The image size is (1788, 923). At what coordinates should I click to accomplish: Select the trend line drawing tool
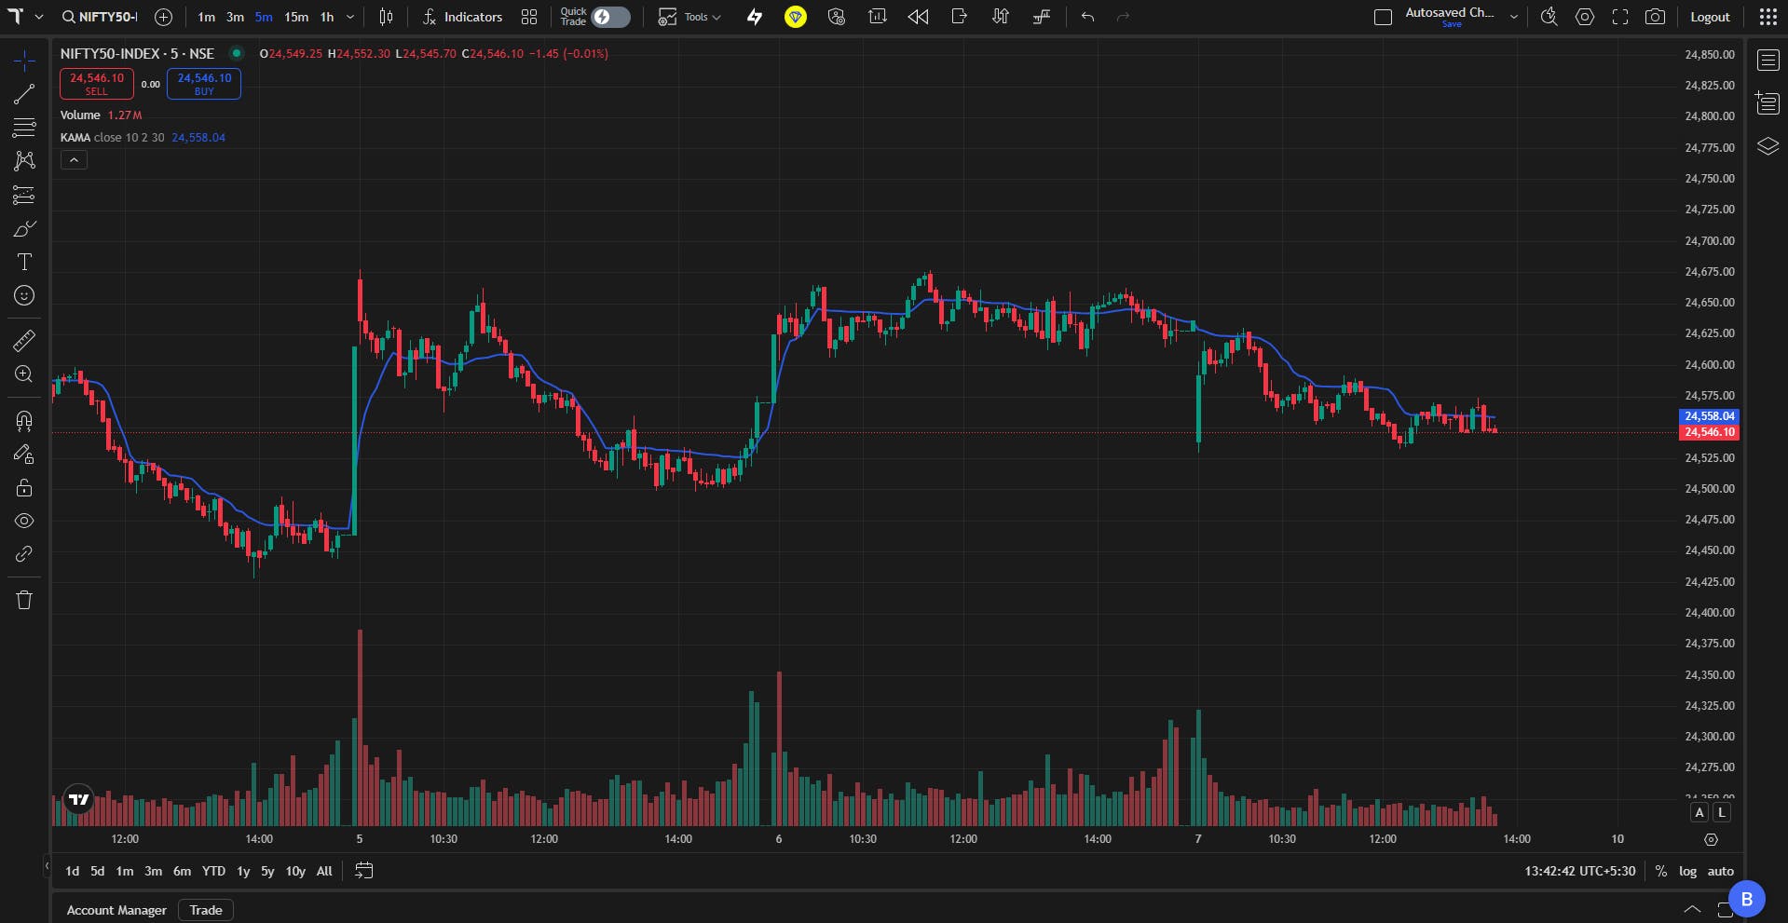pos(24,94)
